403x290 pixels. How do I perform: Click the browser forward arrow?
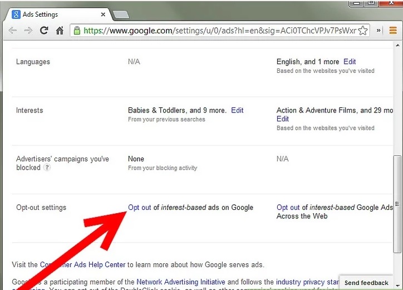coord(28,31)
